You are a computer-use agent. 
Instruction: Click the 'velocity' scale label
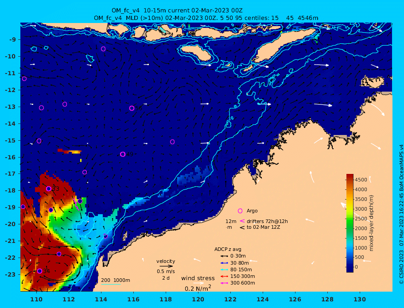[x=166, y=261]
